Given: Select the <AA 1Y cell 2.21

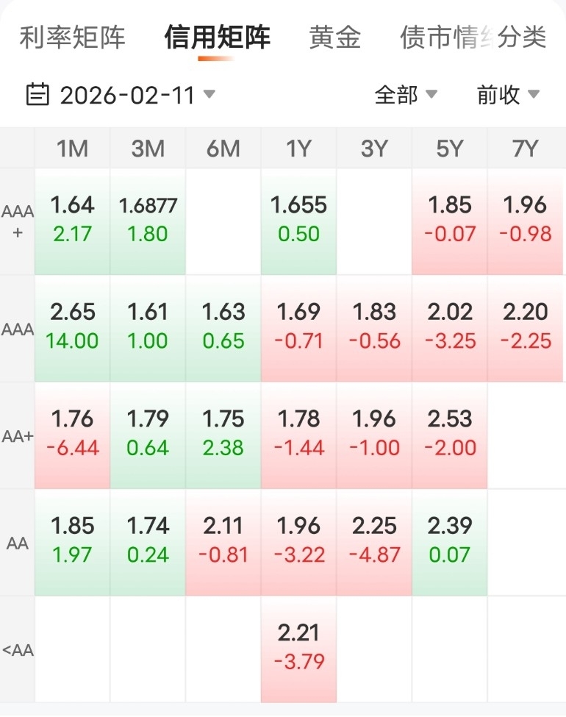Looking at the screenshot, I should (x=298, y=649).
